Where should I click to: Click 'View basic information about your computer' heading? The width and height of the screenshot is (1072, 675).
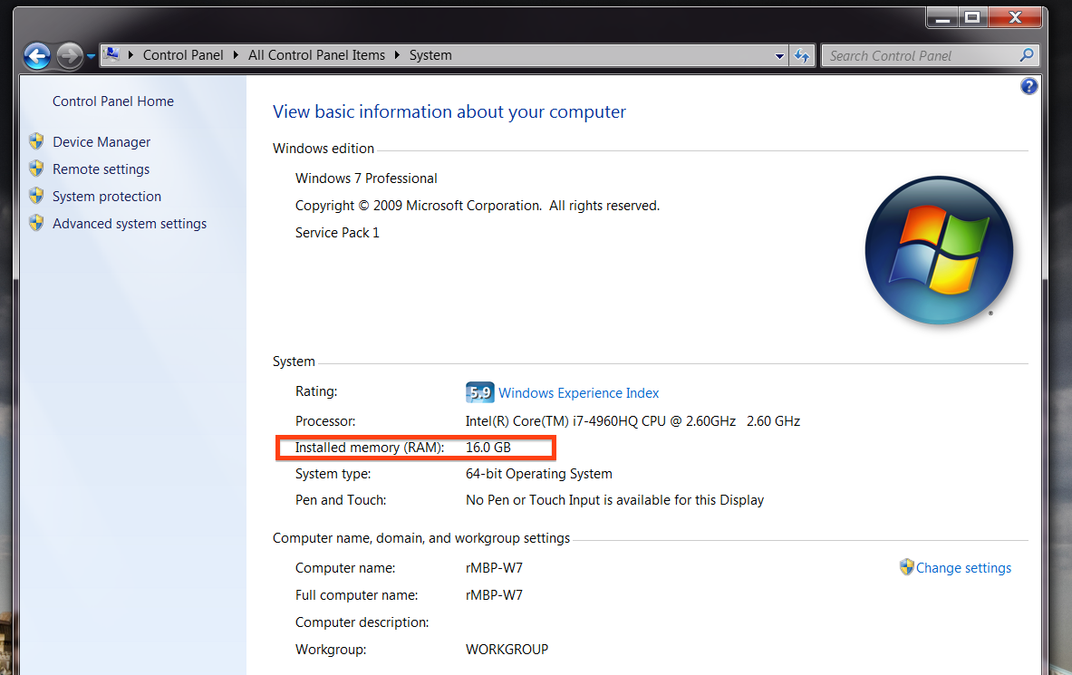click(x=449, y=112)
